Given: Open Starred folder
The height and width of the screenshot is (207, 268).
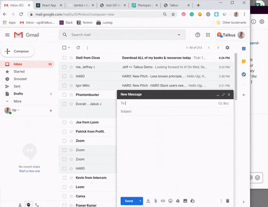Looking at the screenshot, I should pos(19,72).
